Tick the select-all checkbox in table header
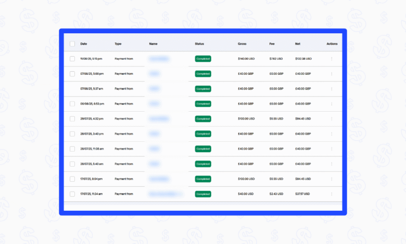This screenshot has width=406, height=244. 72,44
